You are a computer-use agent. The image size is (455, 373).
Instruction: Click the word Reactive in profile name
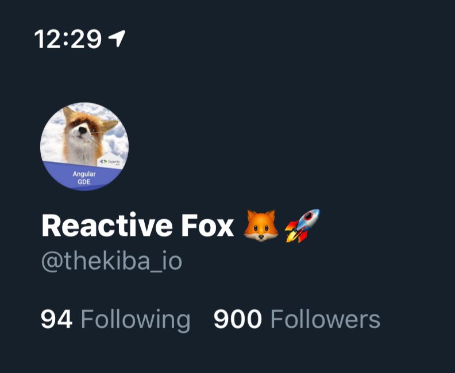(x=107, y=225)
